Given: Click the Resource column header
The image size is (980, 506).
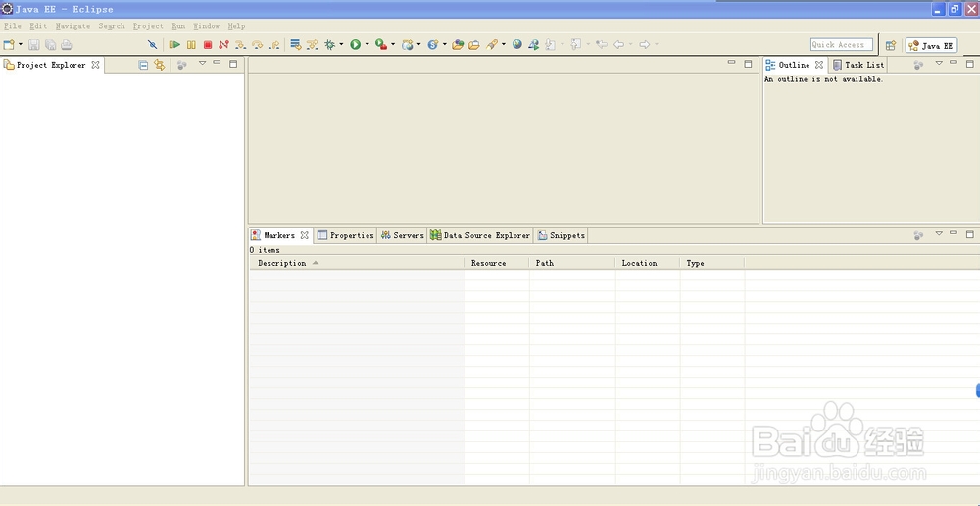Looking at the screenshot, I should tap(496, 264).
